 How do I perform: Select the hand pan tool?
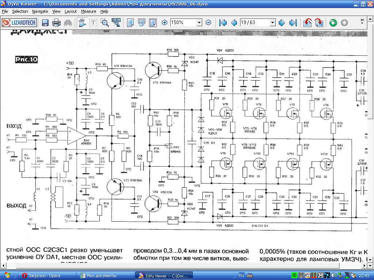pos(82,23)
